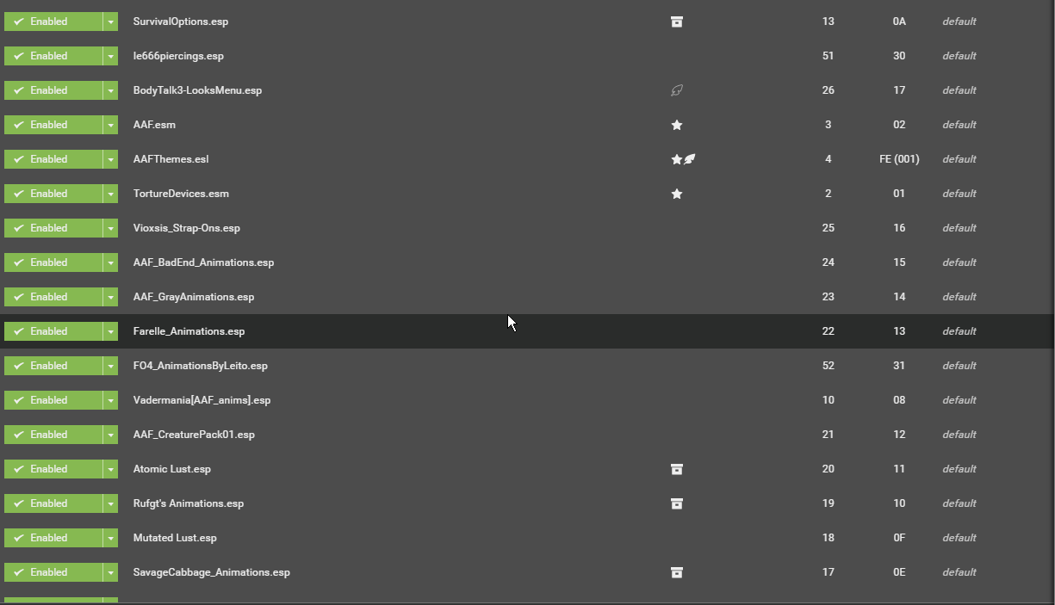Click the star flag icon on TortureDevices.esm
This screenshot has height=605, width=1055.
pos(677,194)
